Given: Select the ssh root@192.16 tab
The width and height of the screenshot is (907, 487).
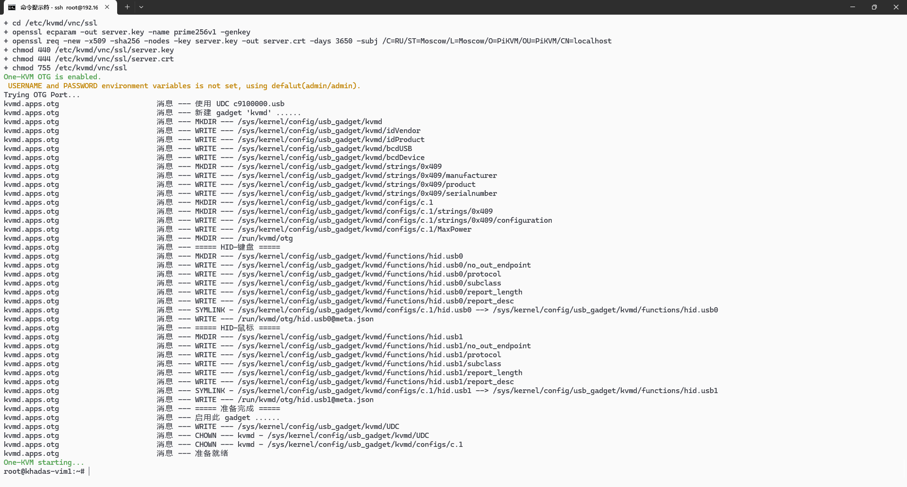Looking at the screenshot, I should (59, 8).
